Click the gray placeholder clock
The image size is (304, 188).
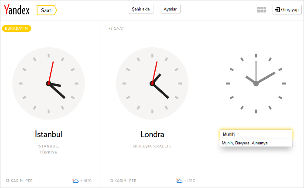tap(256, 84)
